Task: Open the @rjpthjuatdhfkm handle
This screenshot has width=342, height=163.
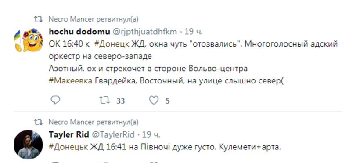Action: pyautogui.click(x=144, y=32)
